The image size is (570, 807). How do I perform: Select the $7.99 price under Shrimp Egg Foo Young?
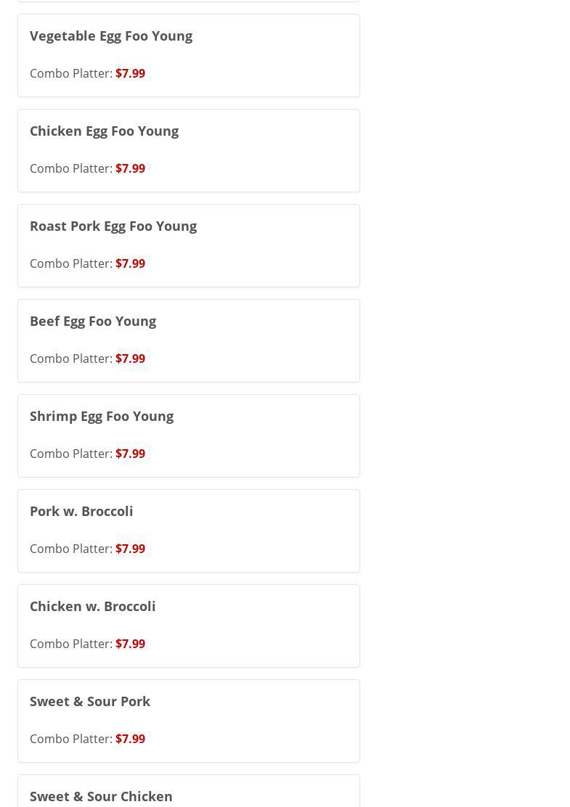131,454
